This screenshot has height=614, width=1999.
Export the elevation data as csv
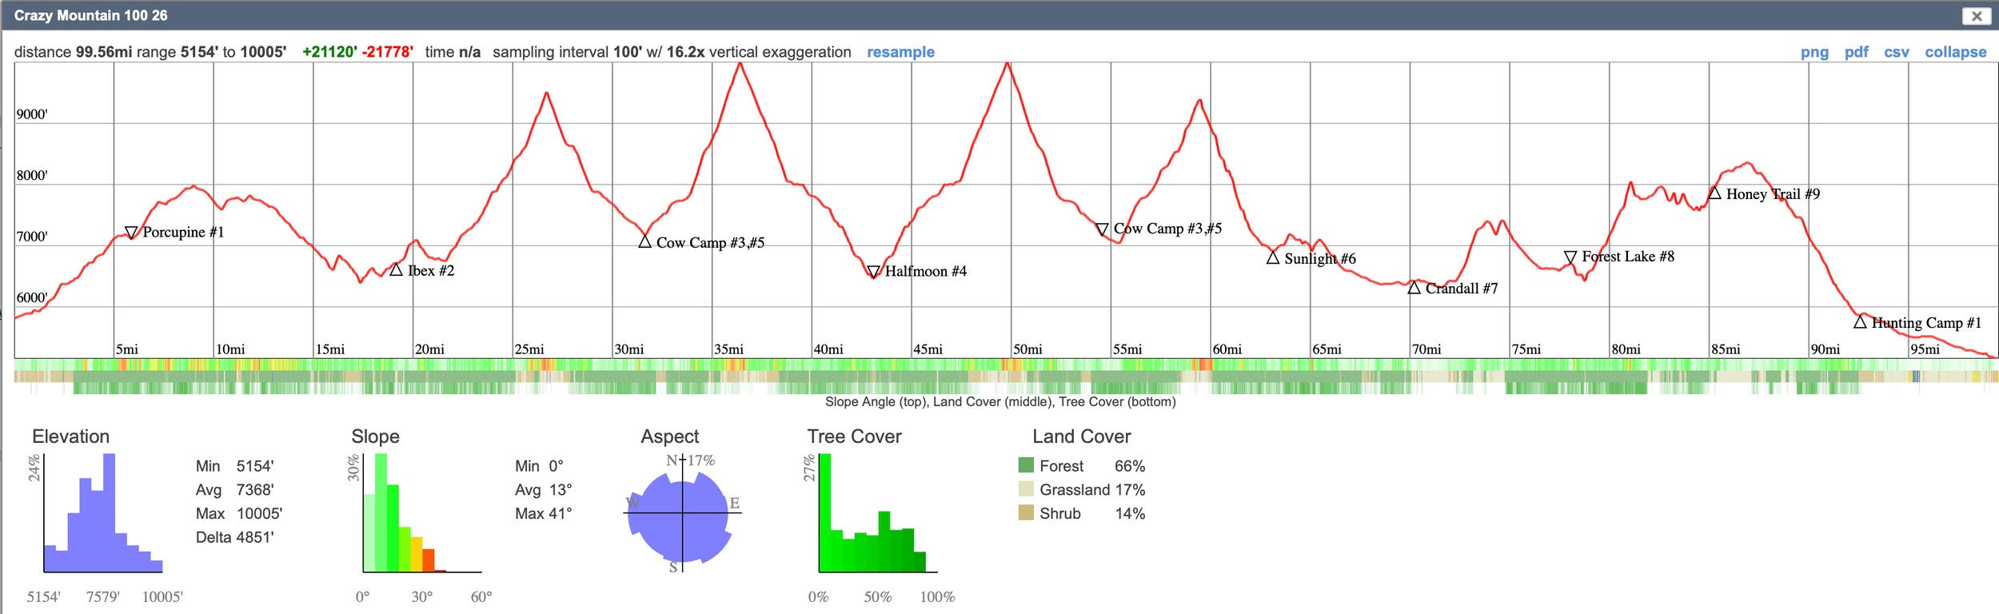point(1896,52)
